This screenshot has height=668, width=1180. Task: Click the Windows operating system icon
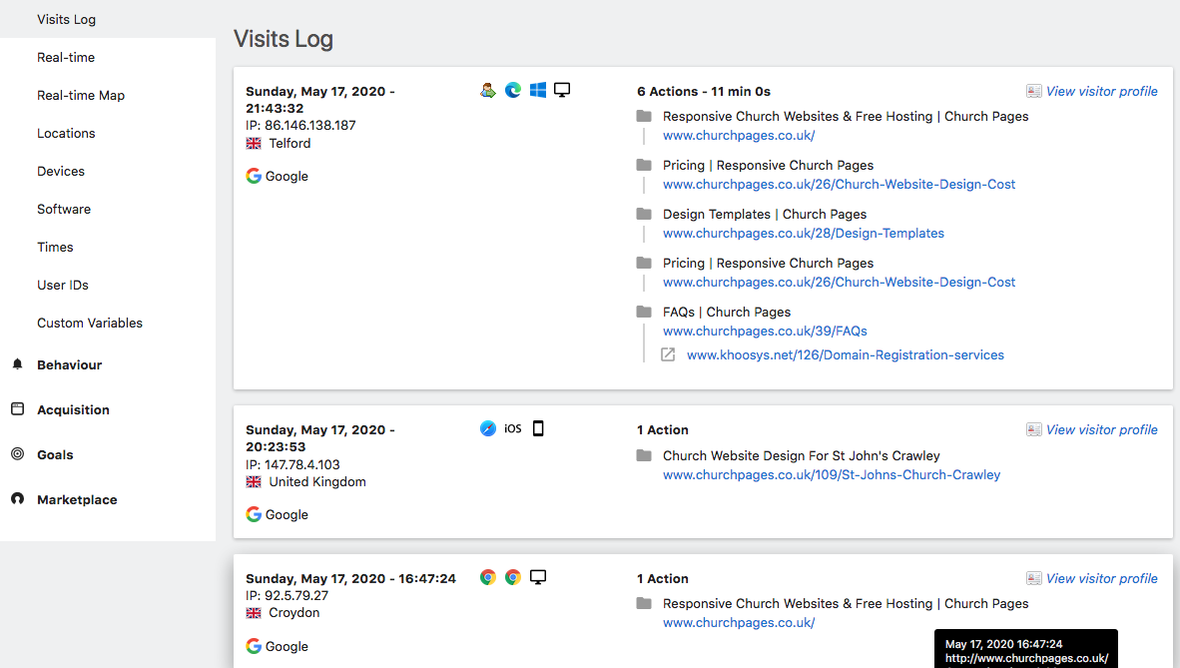(538, 90)
